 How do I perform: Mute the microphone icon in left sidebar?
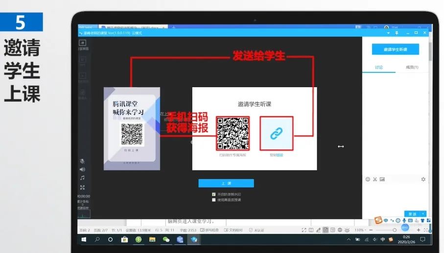point(82,161)
